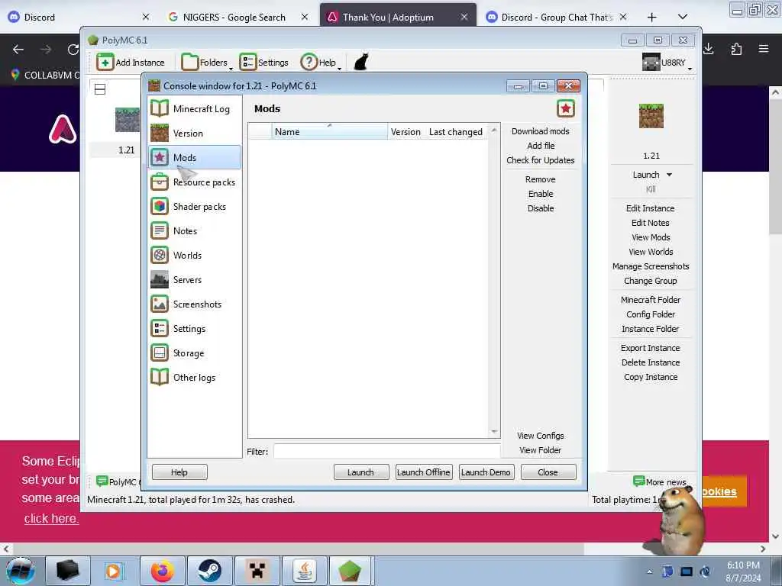Click Manage Screenshots

(x=651, y=266)
